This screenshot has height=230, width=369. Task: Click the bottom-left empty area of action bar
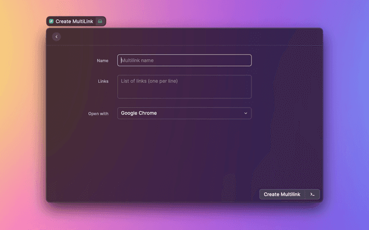click(x=115, y=194)
